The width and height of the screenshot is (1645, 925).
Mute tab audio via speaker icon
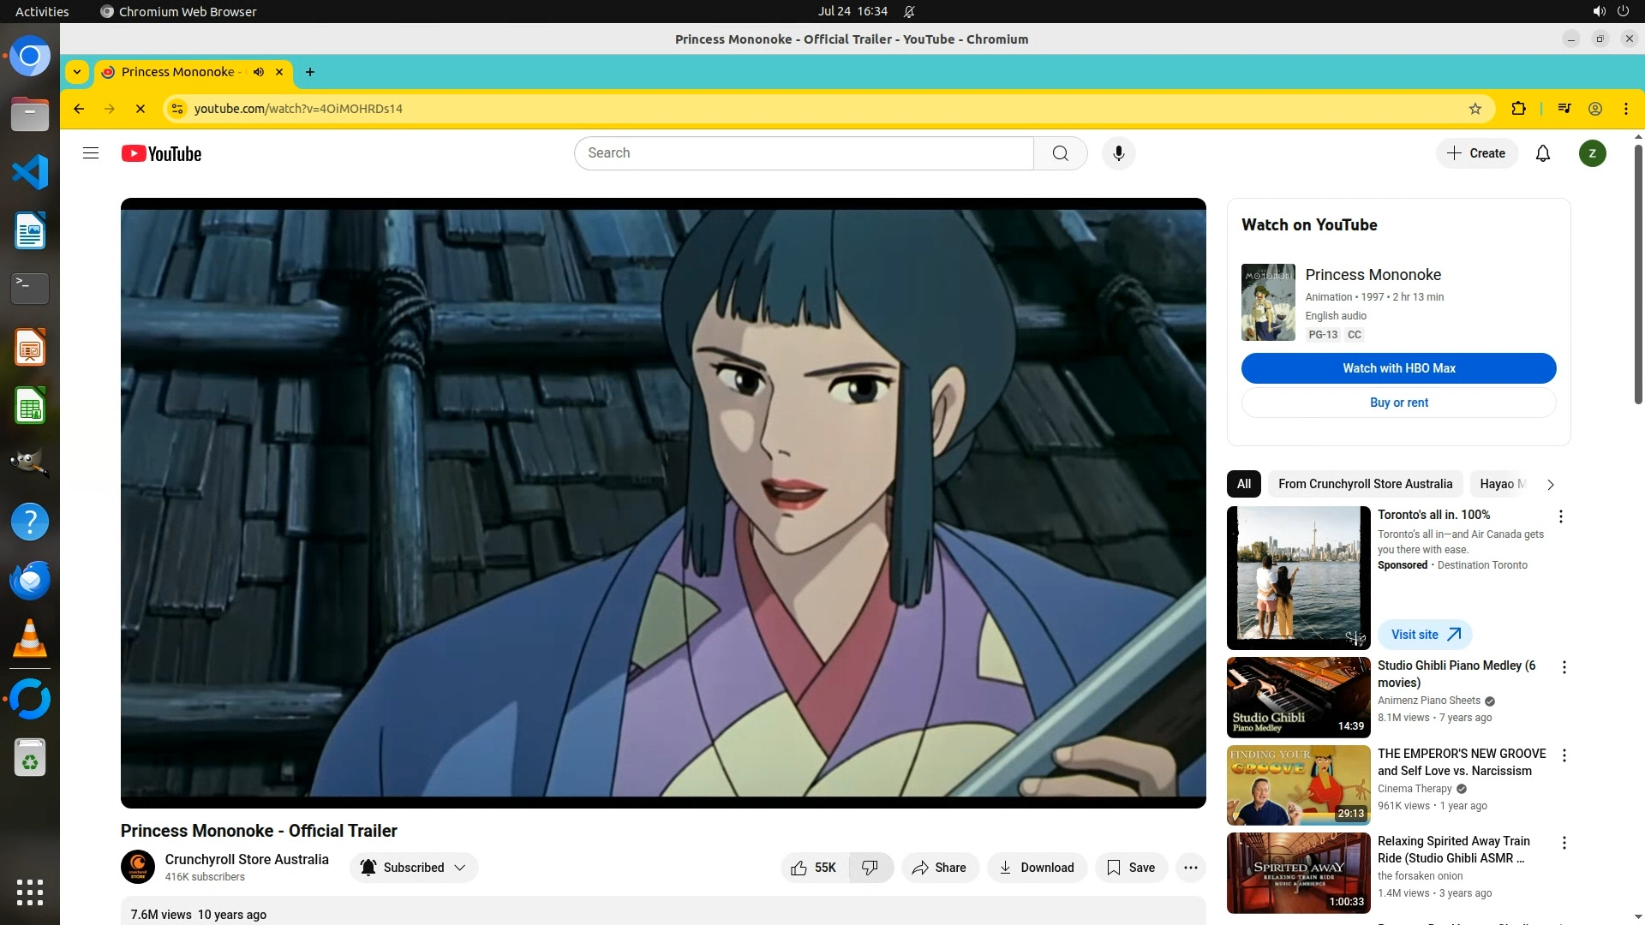point(259,72)
